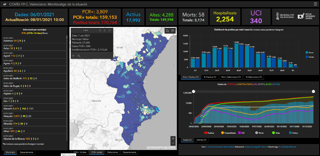This screenshot has height=156, width=320.
Task: Open the map legend list icon
Action: click(x=173, y=31)
